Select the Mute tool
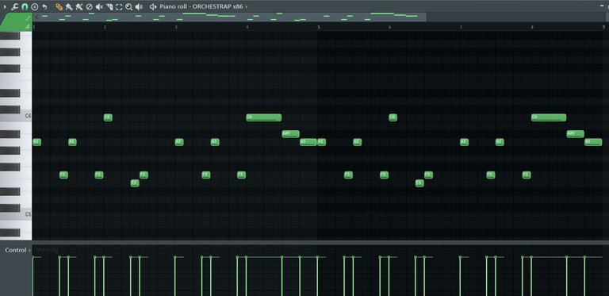Screen dimensions: 609x296 click(x=99, y=6)
